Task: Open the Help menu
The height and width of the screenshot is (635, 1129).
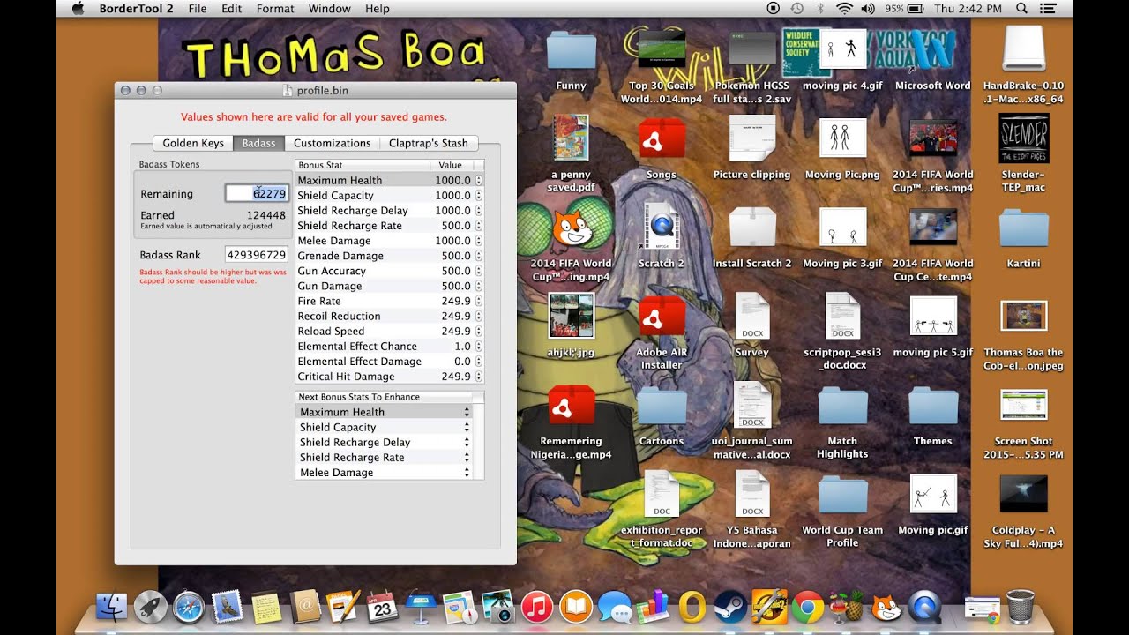Action: coord(378,9)
